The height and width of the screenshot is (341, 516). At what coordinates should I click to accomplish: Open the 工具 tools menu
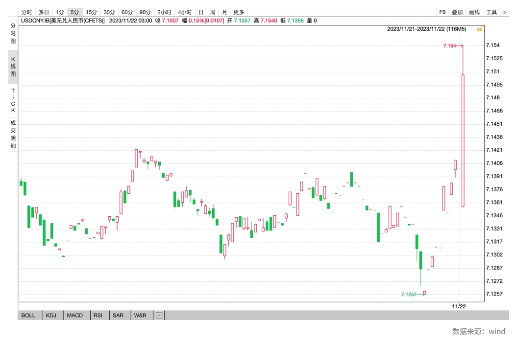point(491,12)
